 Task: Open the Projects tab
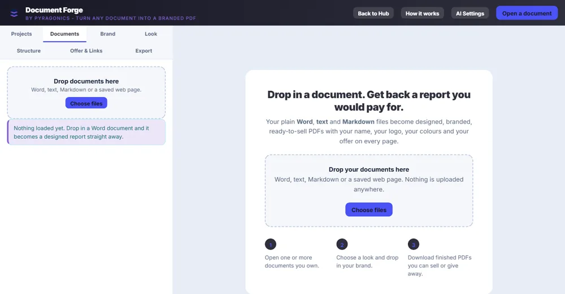click(21, 34)
